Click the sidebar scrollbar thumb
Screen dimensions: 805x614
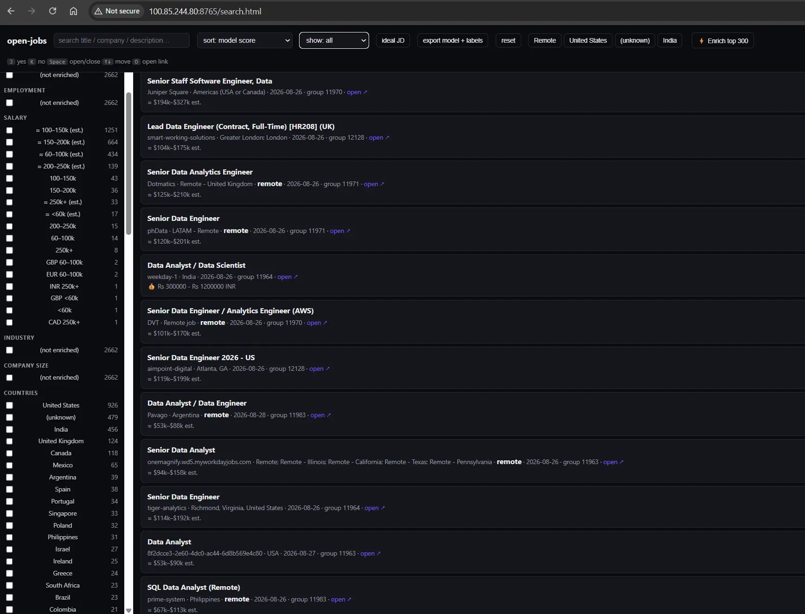[x=128, y=163]
